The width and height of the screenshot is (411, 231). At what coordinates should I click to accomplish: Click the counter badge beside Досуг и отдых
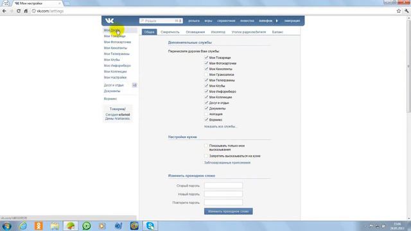134,85
